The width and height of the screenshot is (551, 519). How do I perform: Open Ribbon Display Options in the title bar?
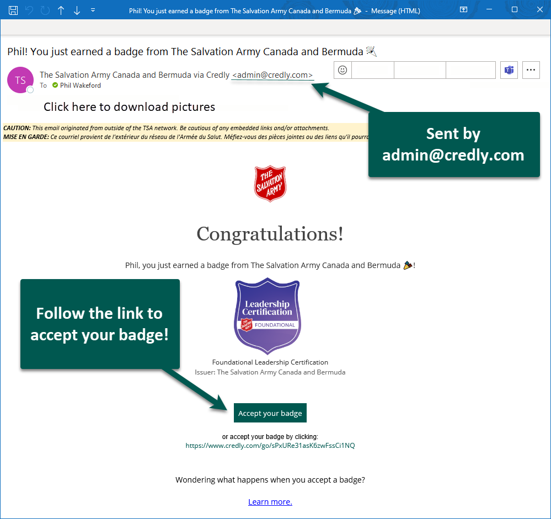[463, 9]
